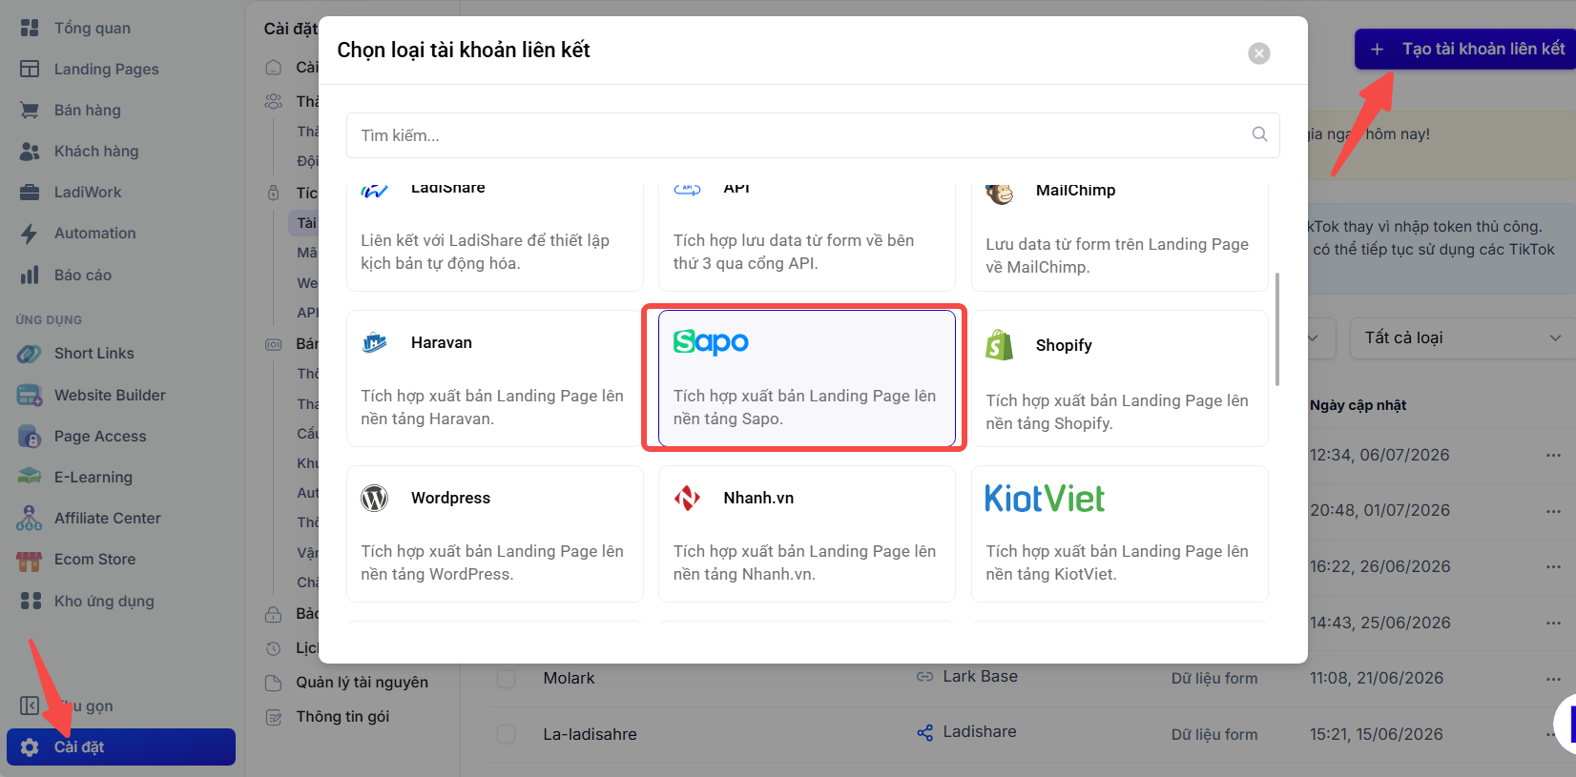Click the Báo cáo chart icon
The width and height of the screenshot is (1576, 777).
30,275
